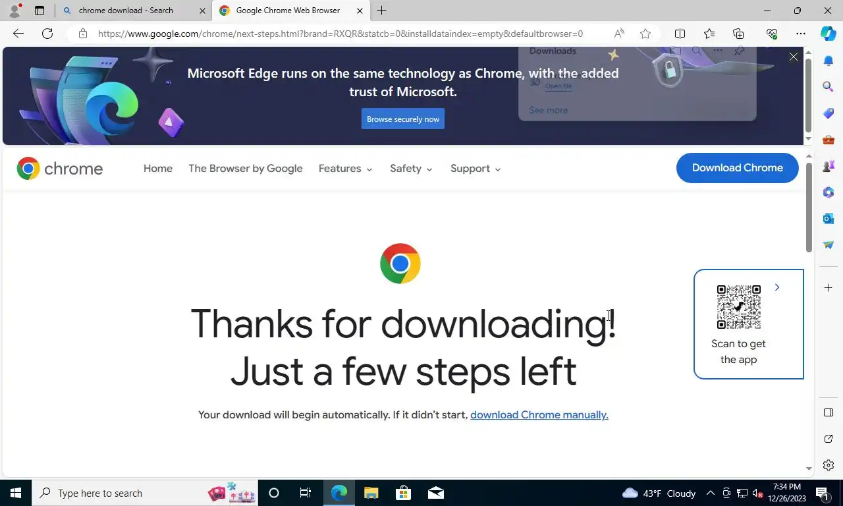843x506 pixels.
Task: Open Collections icon in toolbar
Action: coord(738,34)
